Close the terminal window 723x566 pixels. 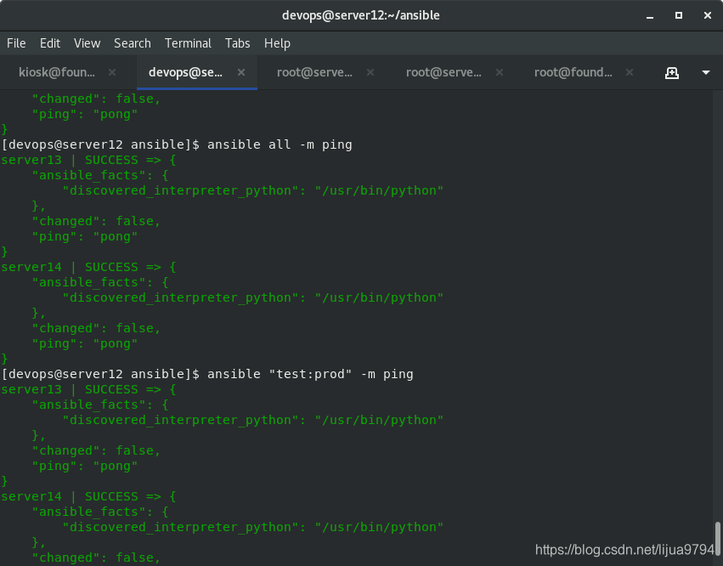[x=708, y=15]
